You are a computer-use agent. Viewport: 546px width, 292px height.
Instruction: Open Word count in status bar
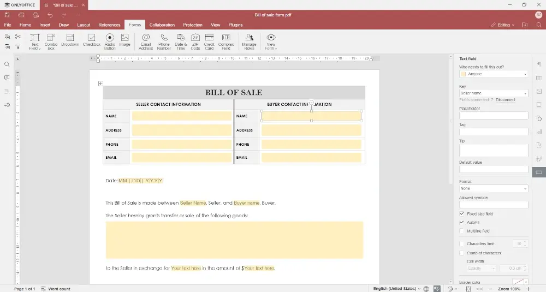[x=59, y=289]
